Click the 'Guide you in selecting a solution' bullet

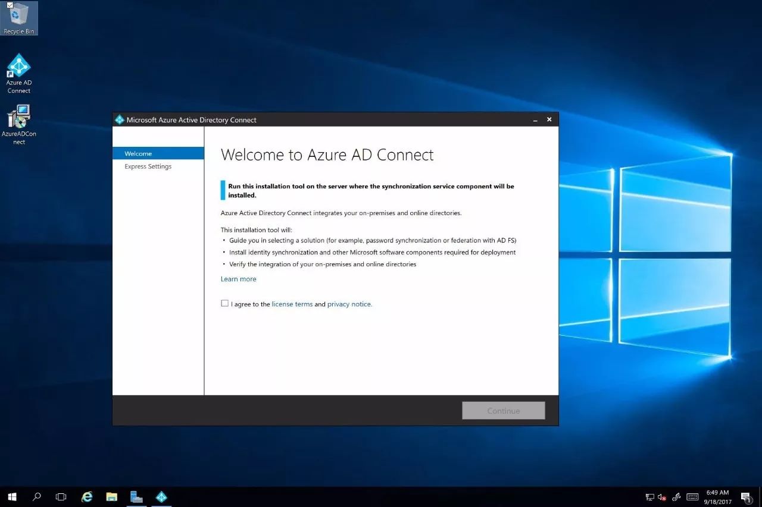pyautogui.click(x=373, y=240)
